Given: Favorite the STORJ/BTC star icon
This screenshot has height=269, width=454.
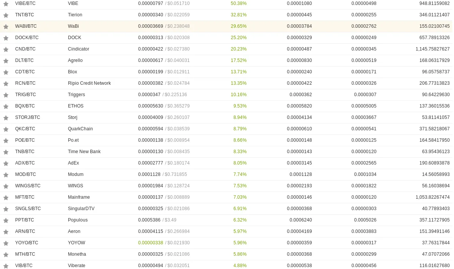Looking at the screenshot, I should point(6,118).
